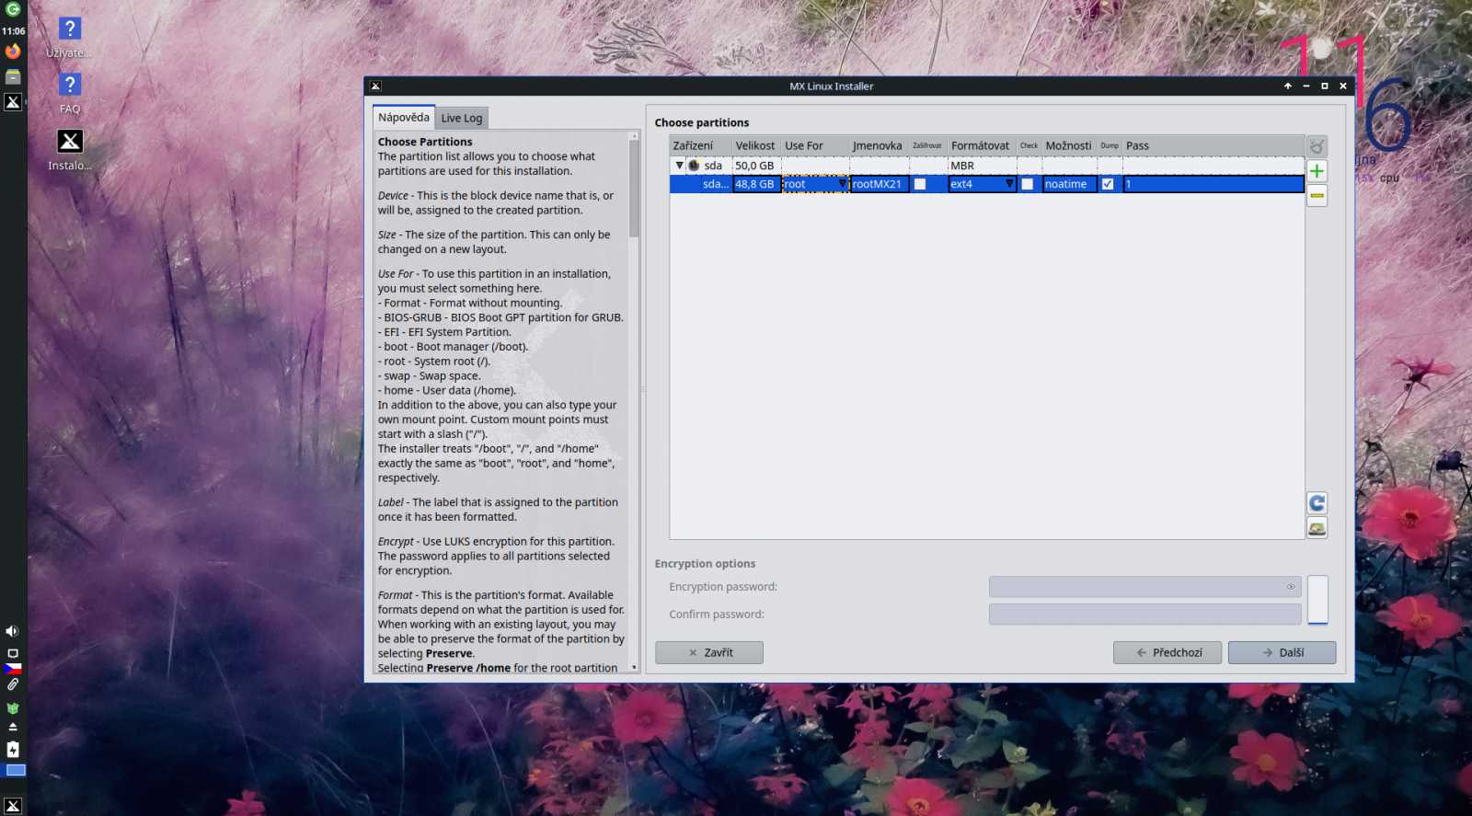Open clipboard manager paperclip icon

tap(13, 684)
